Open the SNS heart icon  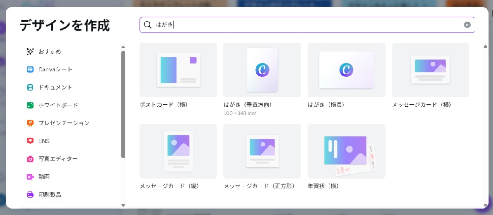point(30,141)
